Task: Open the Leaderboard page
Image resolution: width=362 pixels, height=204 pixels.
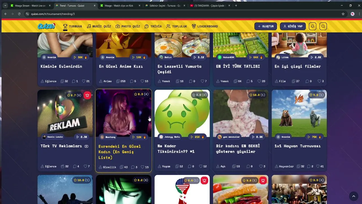Action: point(204,26)
